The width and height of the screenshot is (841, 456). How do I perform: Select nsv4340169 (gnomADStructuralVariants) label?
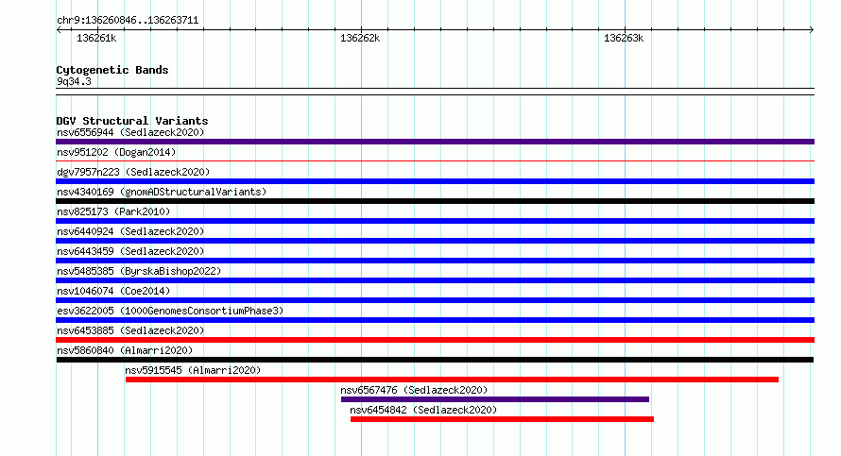(x=162, y=192)
